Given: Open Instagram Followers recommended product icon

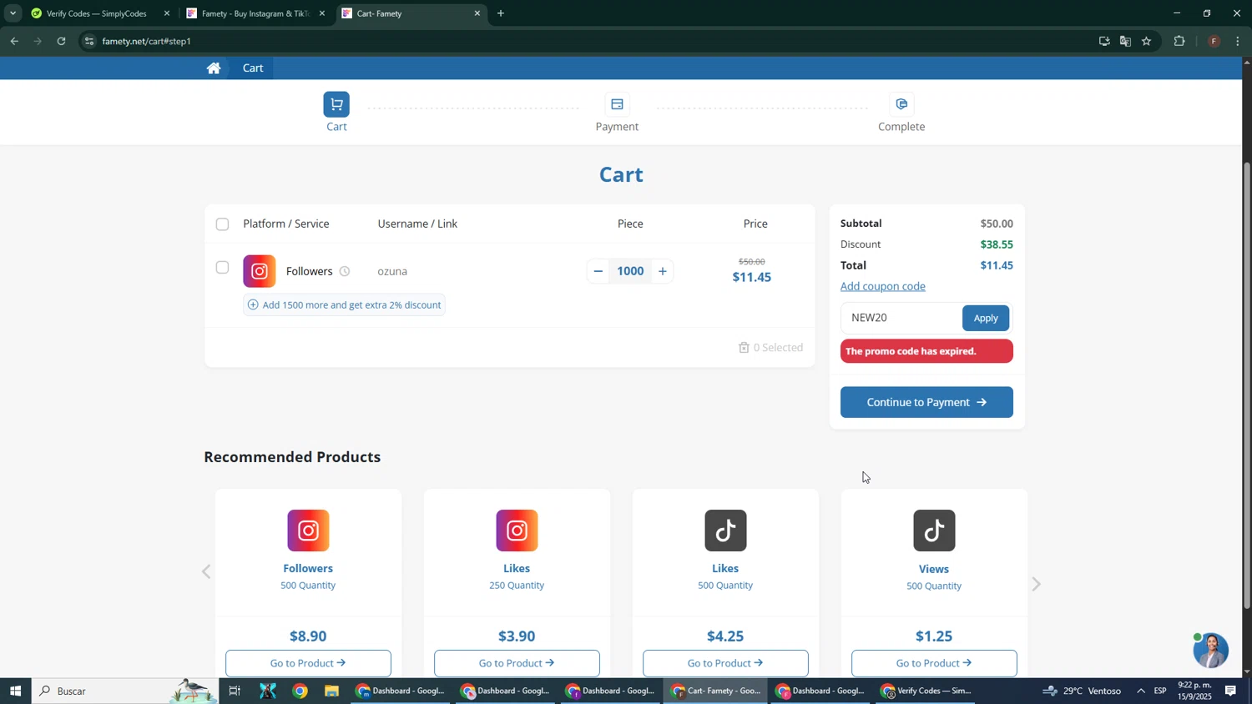Looking at the screenshot, I should coord(308,531).
